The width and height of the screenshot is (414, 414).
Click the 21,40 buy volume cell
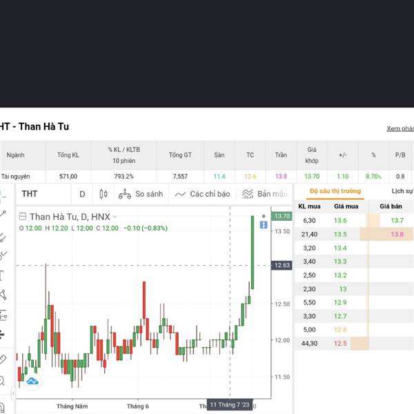click(x=309, y=234)
